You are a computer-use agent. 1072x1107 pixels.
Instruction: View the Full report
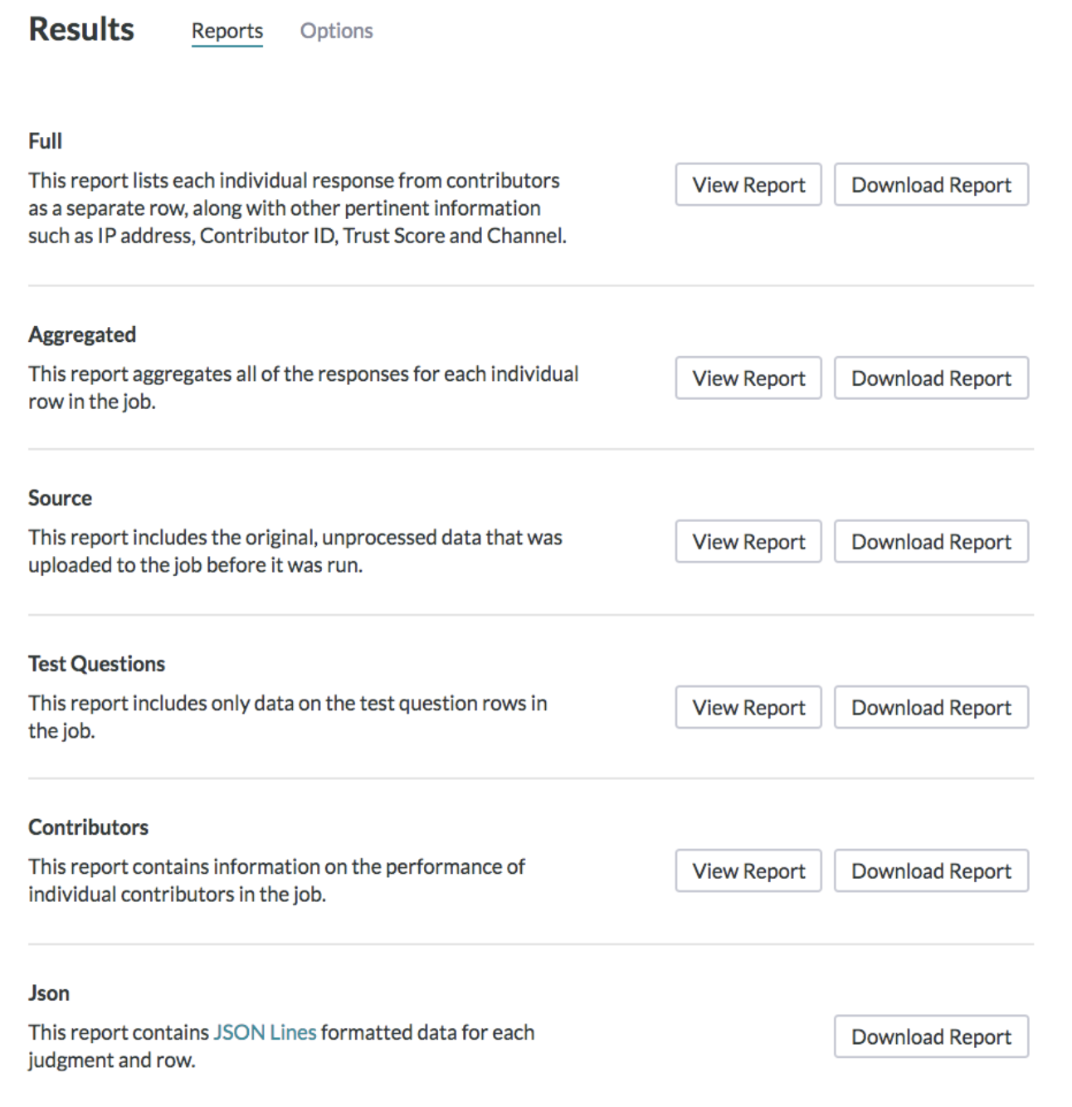click(748, 184)
